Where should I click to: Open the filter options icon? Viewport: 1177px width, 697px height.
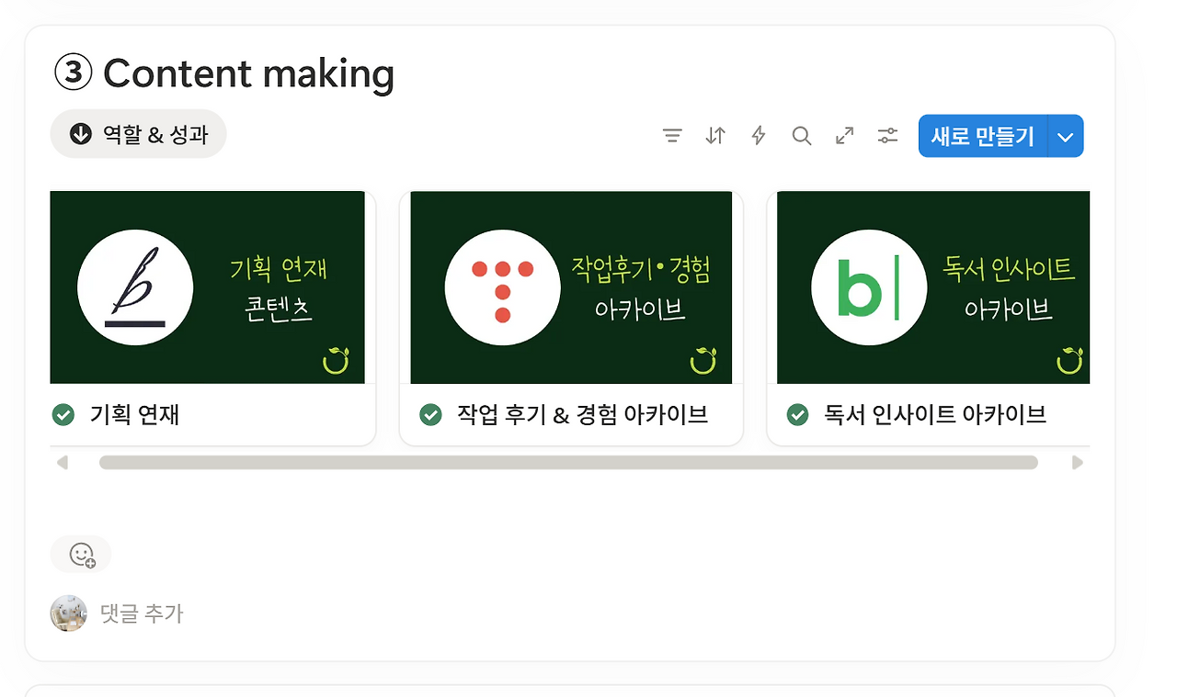point(672,135)
